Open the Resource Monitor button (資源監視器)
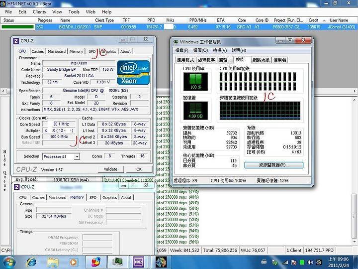 273,165
